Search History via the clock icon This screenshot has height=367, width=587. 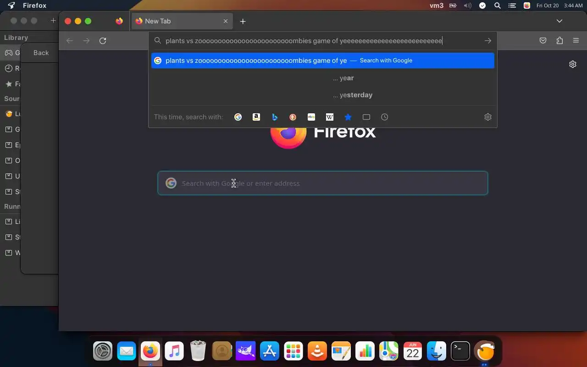tap(385, 117)
